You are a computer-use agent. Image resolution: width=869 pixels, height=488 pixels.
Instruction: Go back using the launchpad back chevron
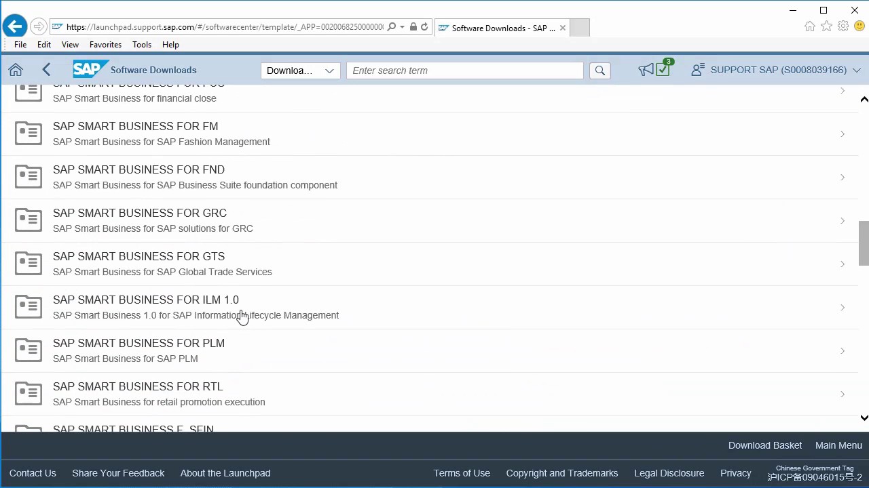click(x=46, y=70)
